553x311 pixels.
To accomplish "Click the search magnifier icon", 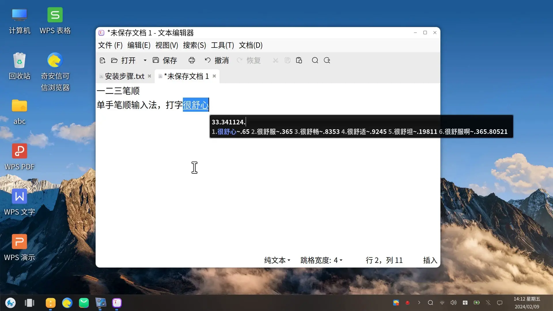I will click(x=315, y=60).
